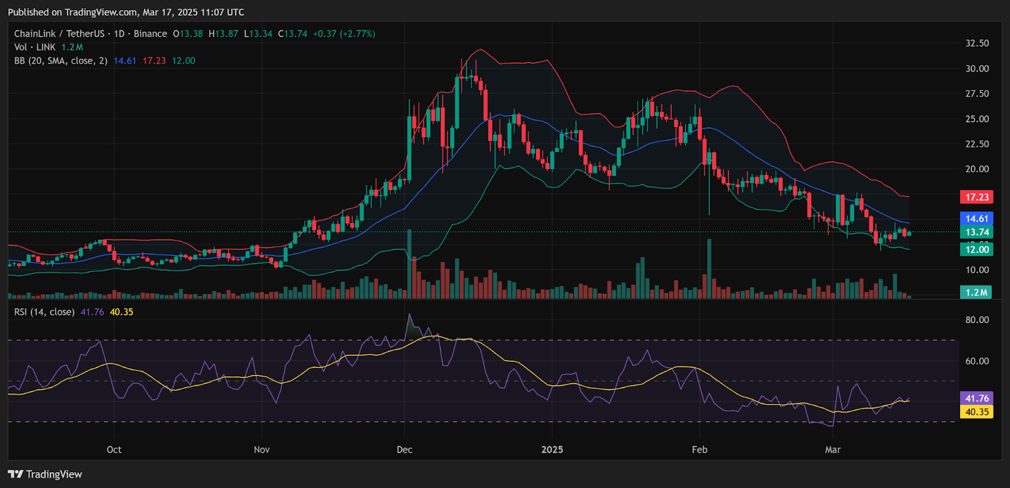Click the yellow 40.35 RSI average tag

click(977, 412)
